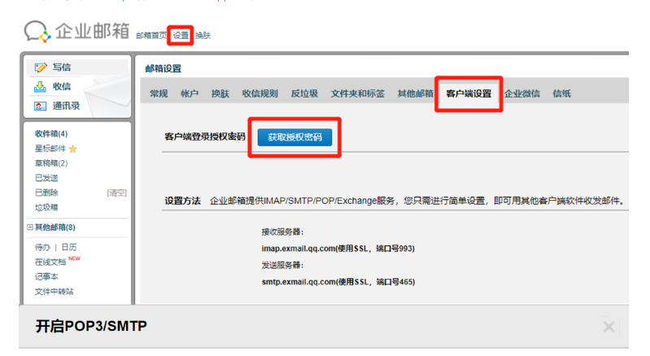Select the 帐户 settings tab
Viewport: 650px width, 356px height.
click(190, 93)
